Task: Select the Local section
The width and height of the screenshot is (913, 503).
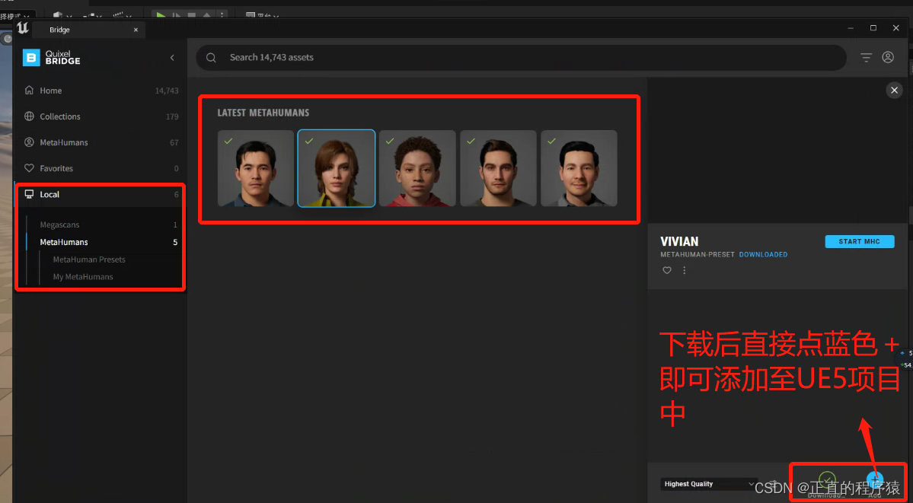Action: [101, 195]
